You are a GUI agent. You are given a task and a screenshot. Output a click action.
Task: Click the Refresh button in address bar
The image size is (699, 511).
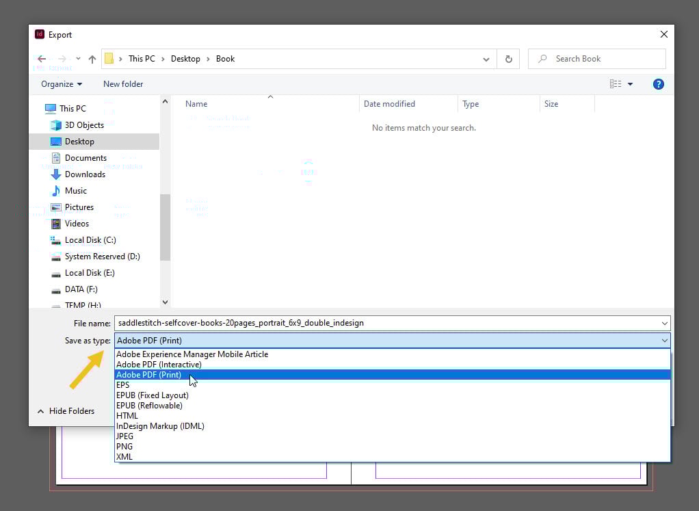click(509, 59)
